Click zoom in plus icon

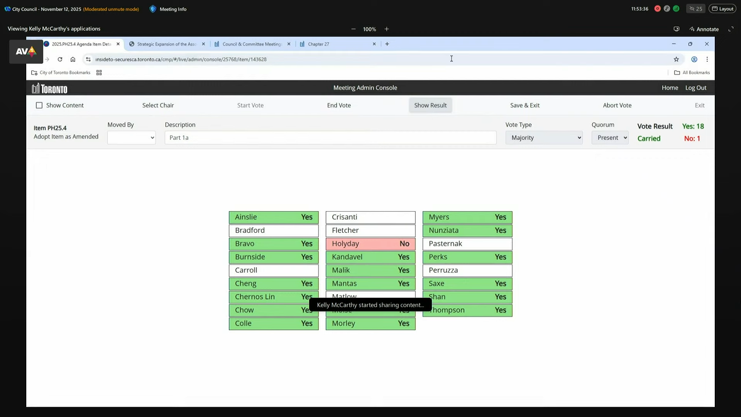click(386, 29)
